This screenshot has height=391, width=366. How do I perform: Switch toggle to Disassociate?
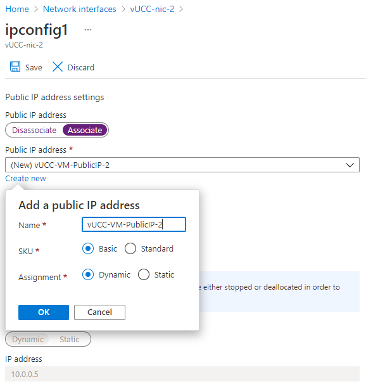coord(34,130)
